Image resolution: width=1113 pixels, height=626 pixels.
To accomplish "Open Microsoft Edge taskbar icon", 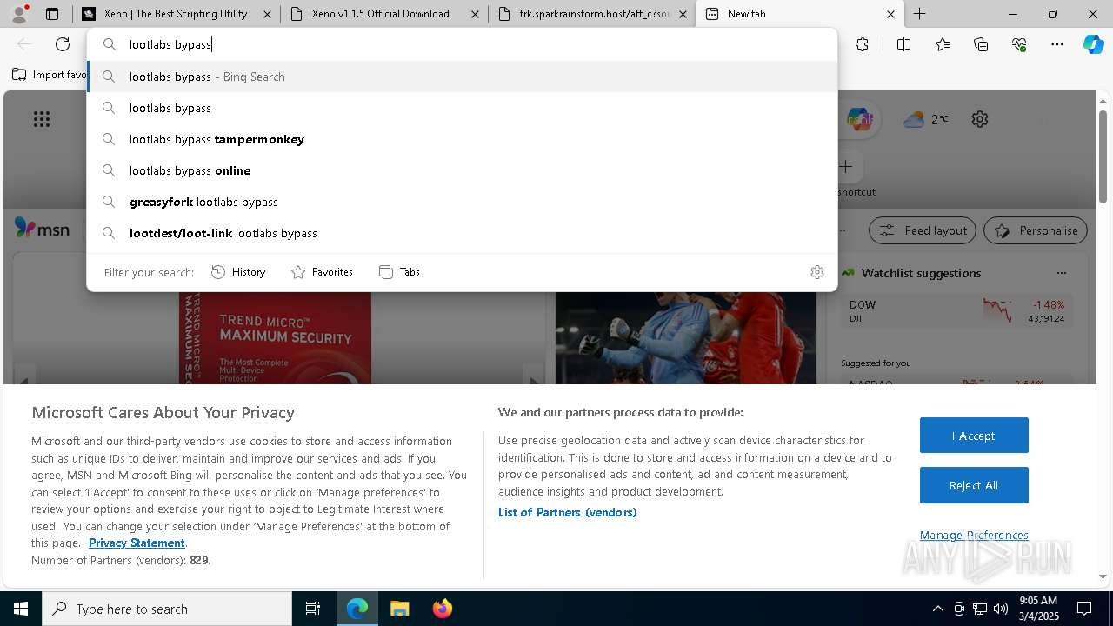I will [x=357, y=609].
